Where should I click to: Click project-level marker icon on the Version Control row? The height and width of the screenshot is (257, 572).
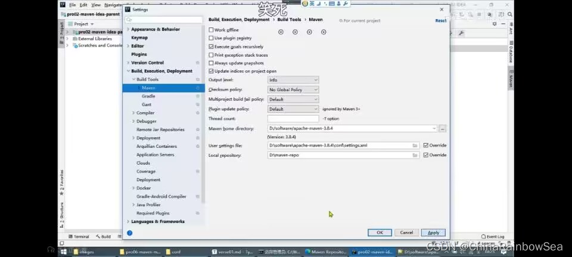[x=198, y=63]
